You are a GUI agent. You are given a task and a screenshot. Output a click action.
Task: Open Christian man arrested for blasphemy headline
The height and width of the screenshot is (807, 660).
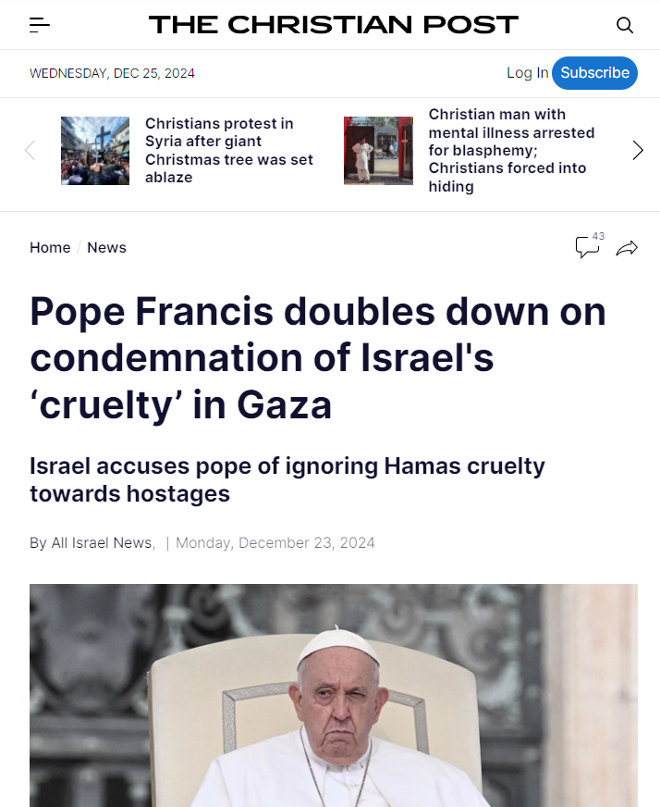[511, 150]
